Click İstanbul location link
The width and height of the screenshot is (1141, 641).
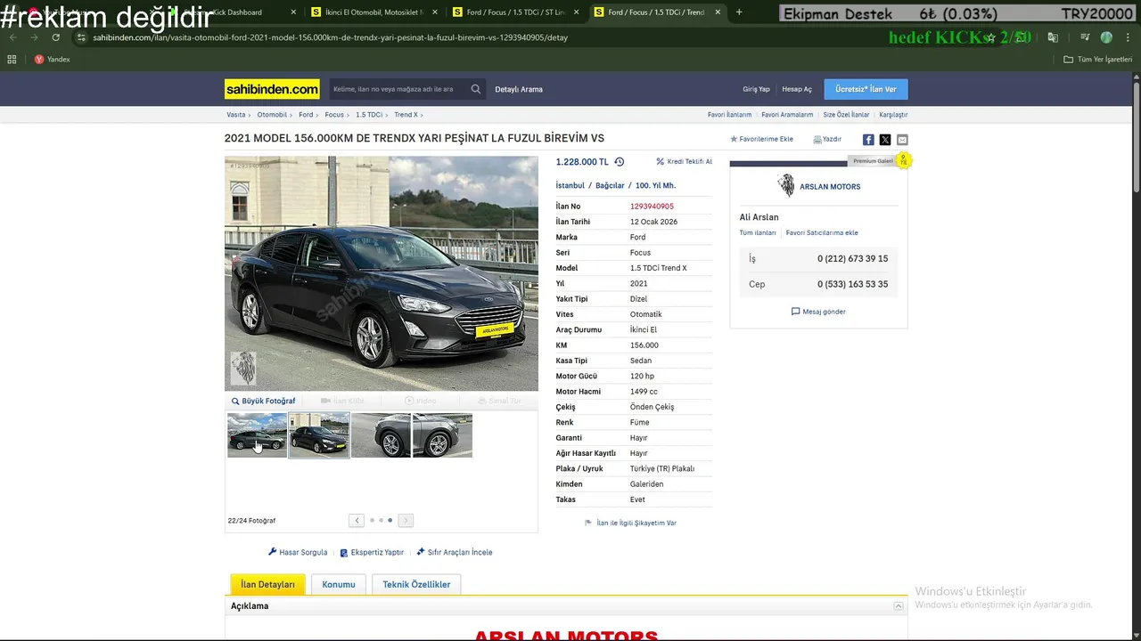570,185
